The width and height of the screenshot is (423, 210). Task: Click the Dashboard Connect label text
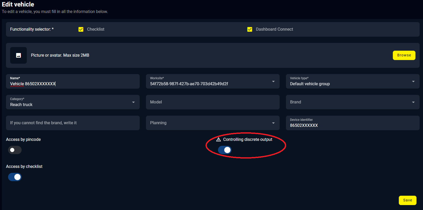point(274,29)
